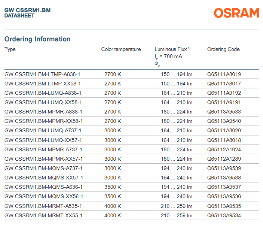The height and width of the screenshot is (230, 263).
Task: Click 164 ... 210 lm in LUMQ-A838-1 row
Action: click(177, 93)
